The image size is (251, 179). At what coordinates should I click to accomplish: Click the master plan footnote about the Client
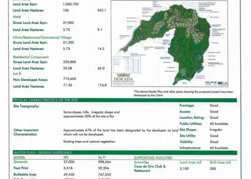(184, 93)
